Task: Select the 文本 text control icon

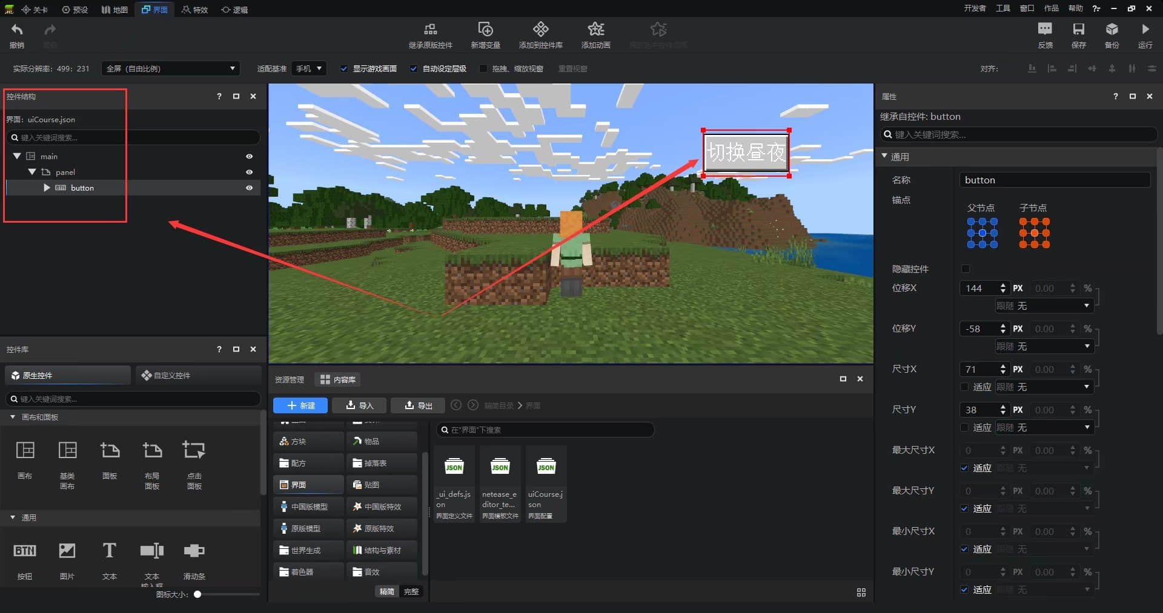Action: (110, 551)
